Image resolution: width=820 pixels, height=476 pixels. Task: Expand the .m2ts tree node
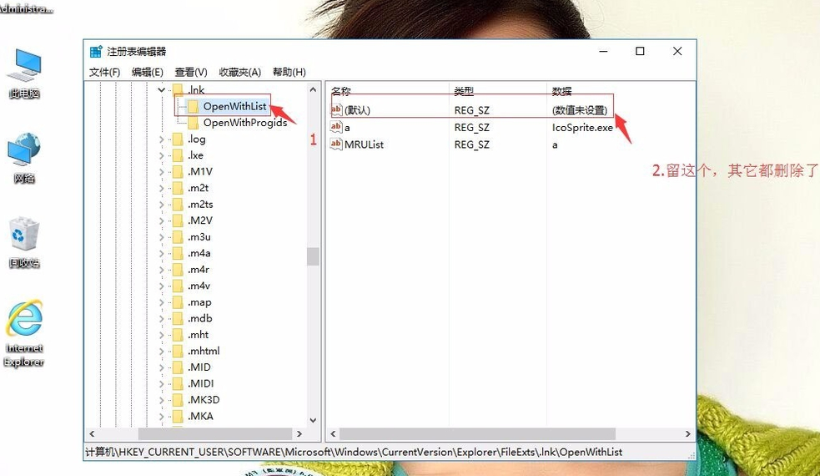pos(162,205)
